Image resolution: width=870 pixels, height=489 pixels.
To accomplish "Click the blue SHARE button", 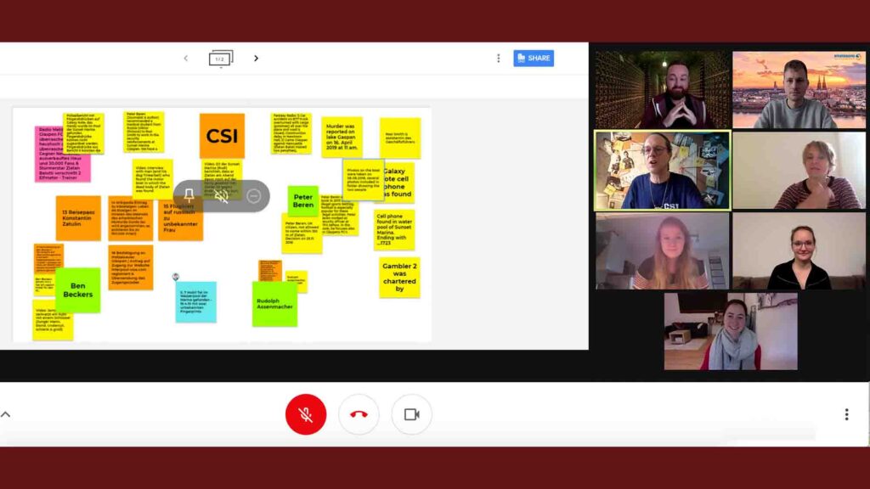I will 534,59.
